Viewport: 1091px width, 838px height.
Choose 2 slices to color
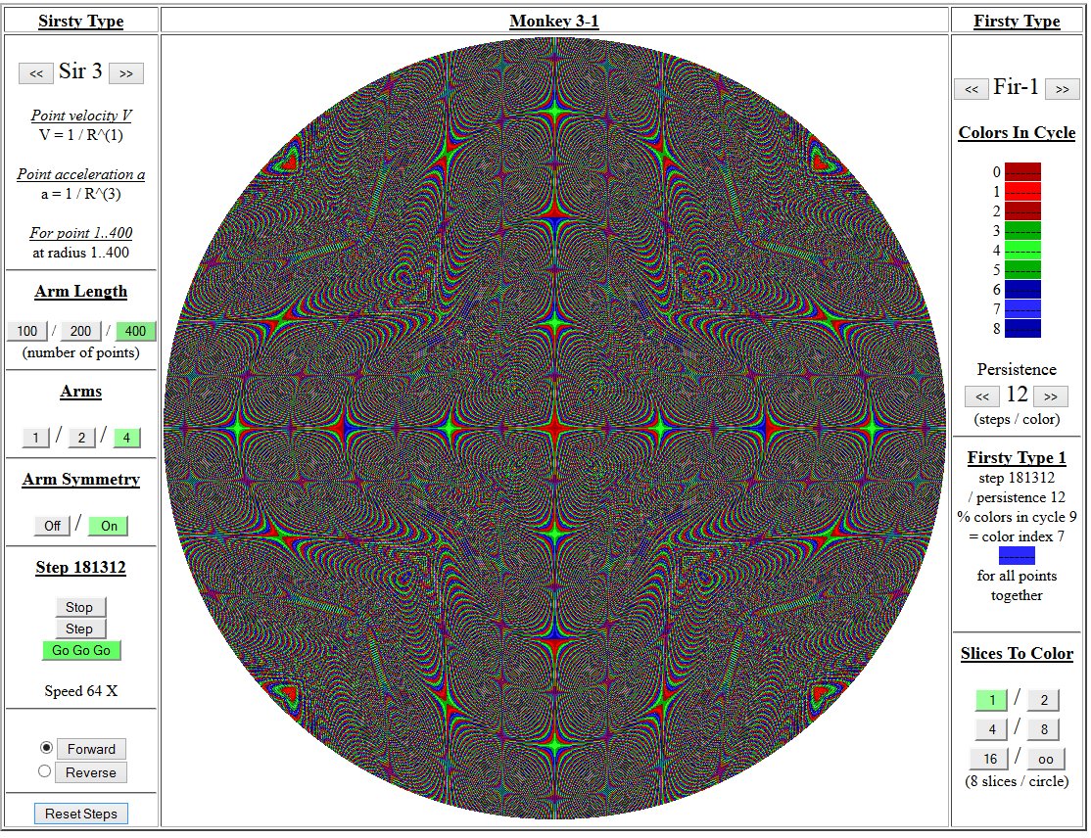click(1044, 700)
